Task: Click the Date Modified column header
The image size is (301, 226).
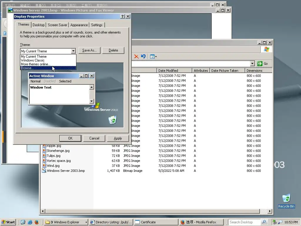Action: 174,71
